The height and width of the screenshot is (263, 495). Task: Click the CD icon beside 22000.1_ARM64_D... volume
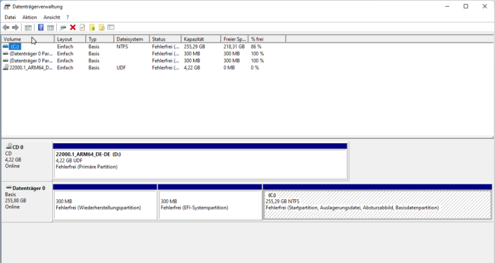(5, 68)
